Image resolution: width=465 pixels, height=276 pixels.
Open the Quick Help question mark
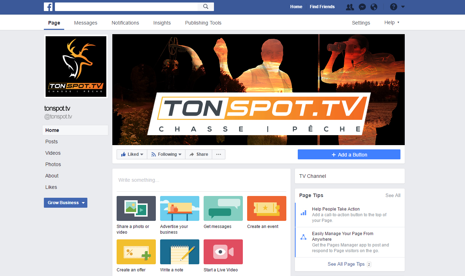pos(394,7)
